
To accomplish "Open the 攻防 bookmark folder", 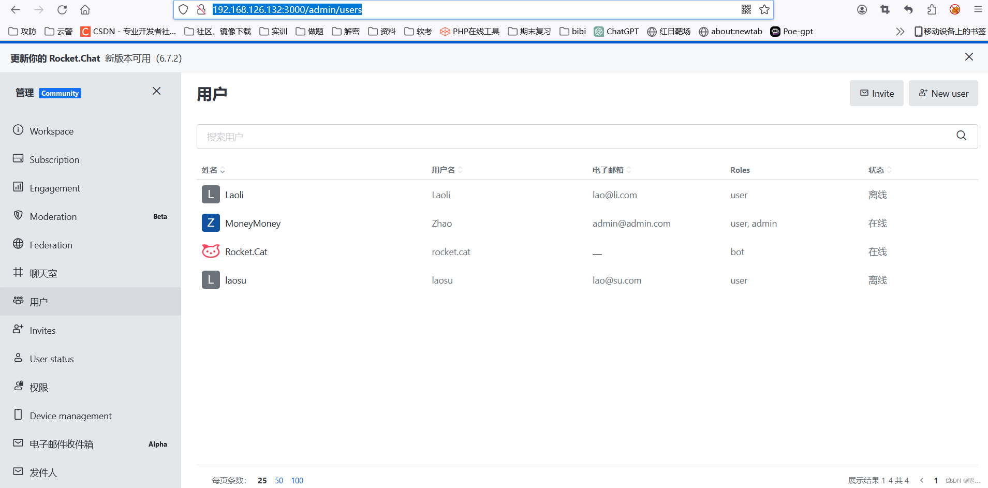I will click(23, 32).
